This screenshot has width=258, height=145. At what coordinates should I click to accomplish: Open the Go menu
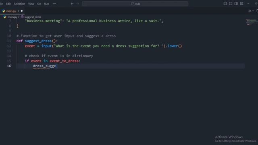39,4
